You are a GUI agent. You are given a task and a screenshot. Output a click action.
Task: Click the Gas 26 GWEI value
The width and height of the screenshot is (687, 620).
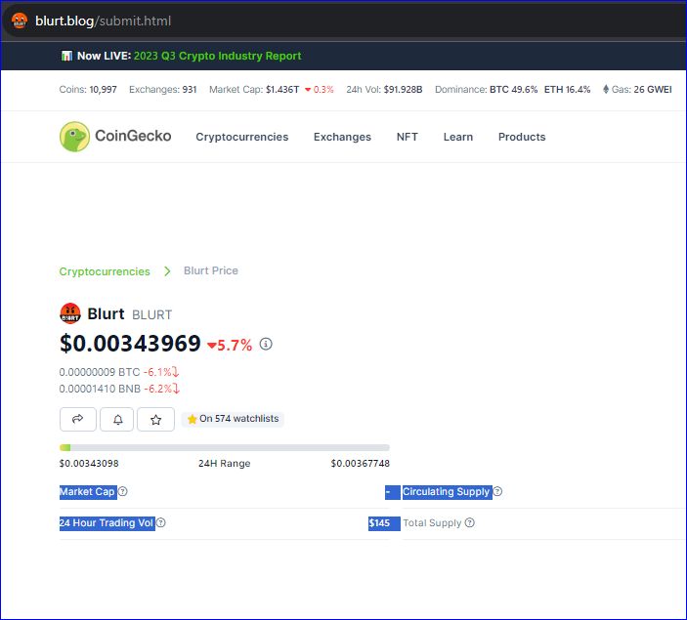(653, 89)
